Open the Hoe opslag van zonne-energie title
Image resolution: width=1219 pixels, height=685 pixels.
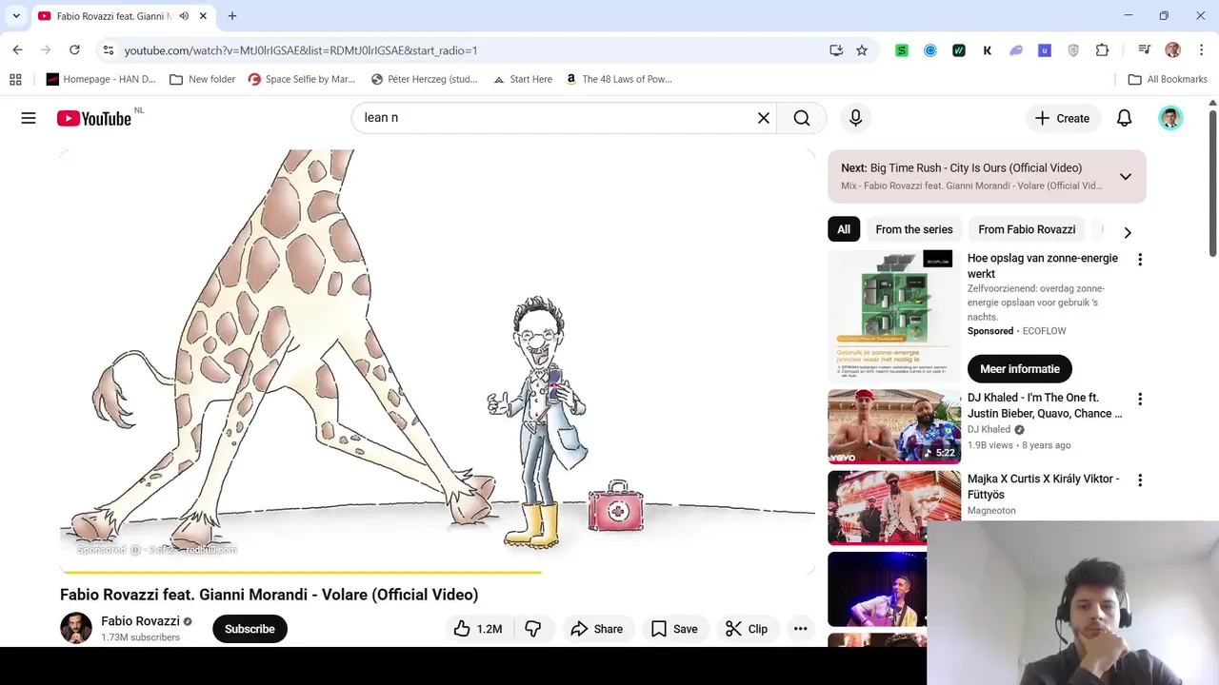[1043, 265]
